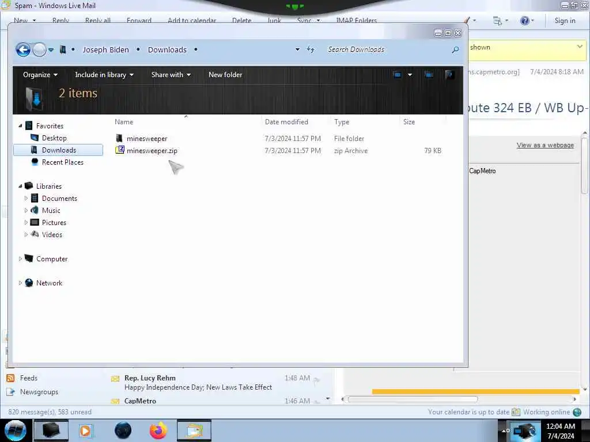The width and height of the screenshot is (590, 442).
Task: Click the Explorer Forward navigation button
Action: [39, 49]
